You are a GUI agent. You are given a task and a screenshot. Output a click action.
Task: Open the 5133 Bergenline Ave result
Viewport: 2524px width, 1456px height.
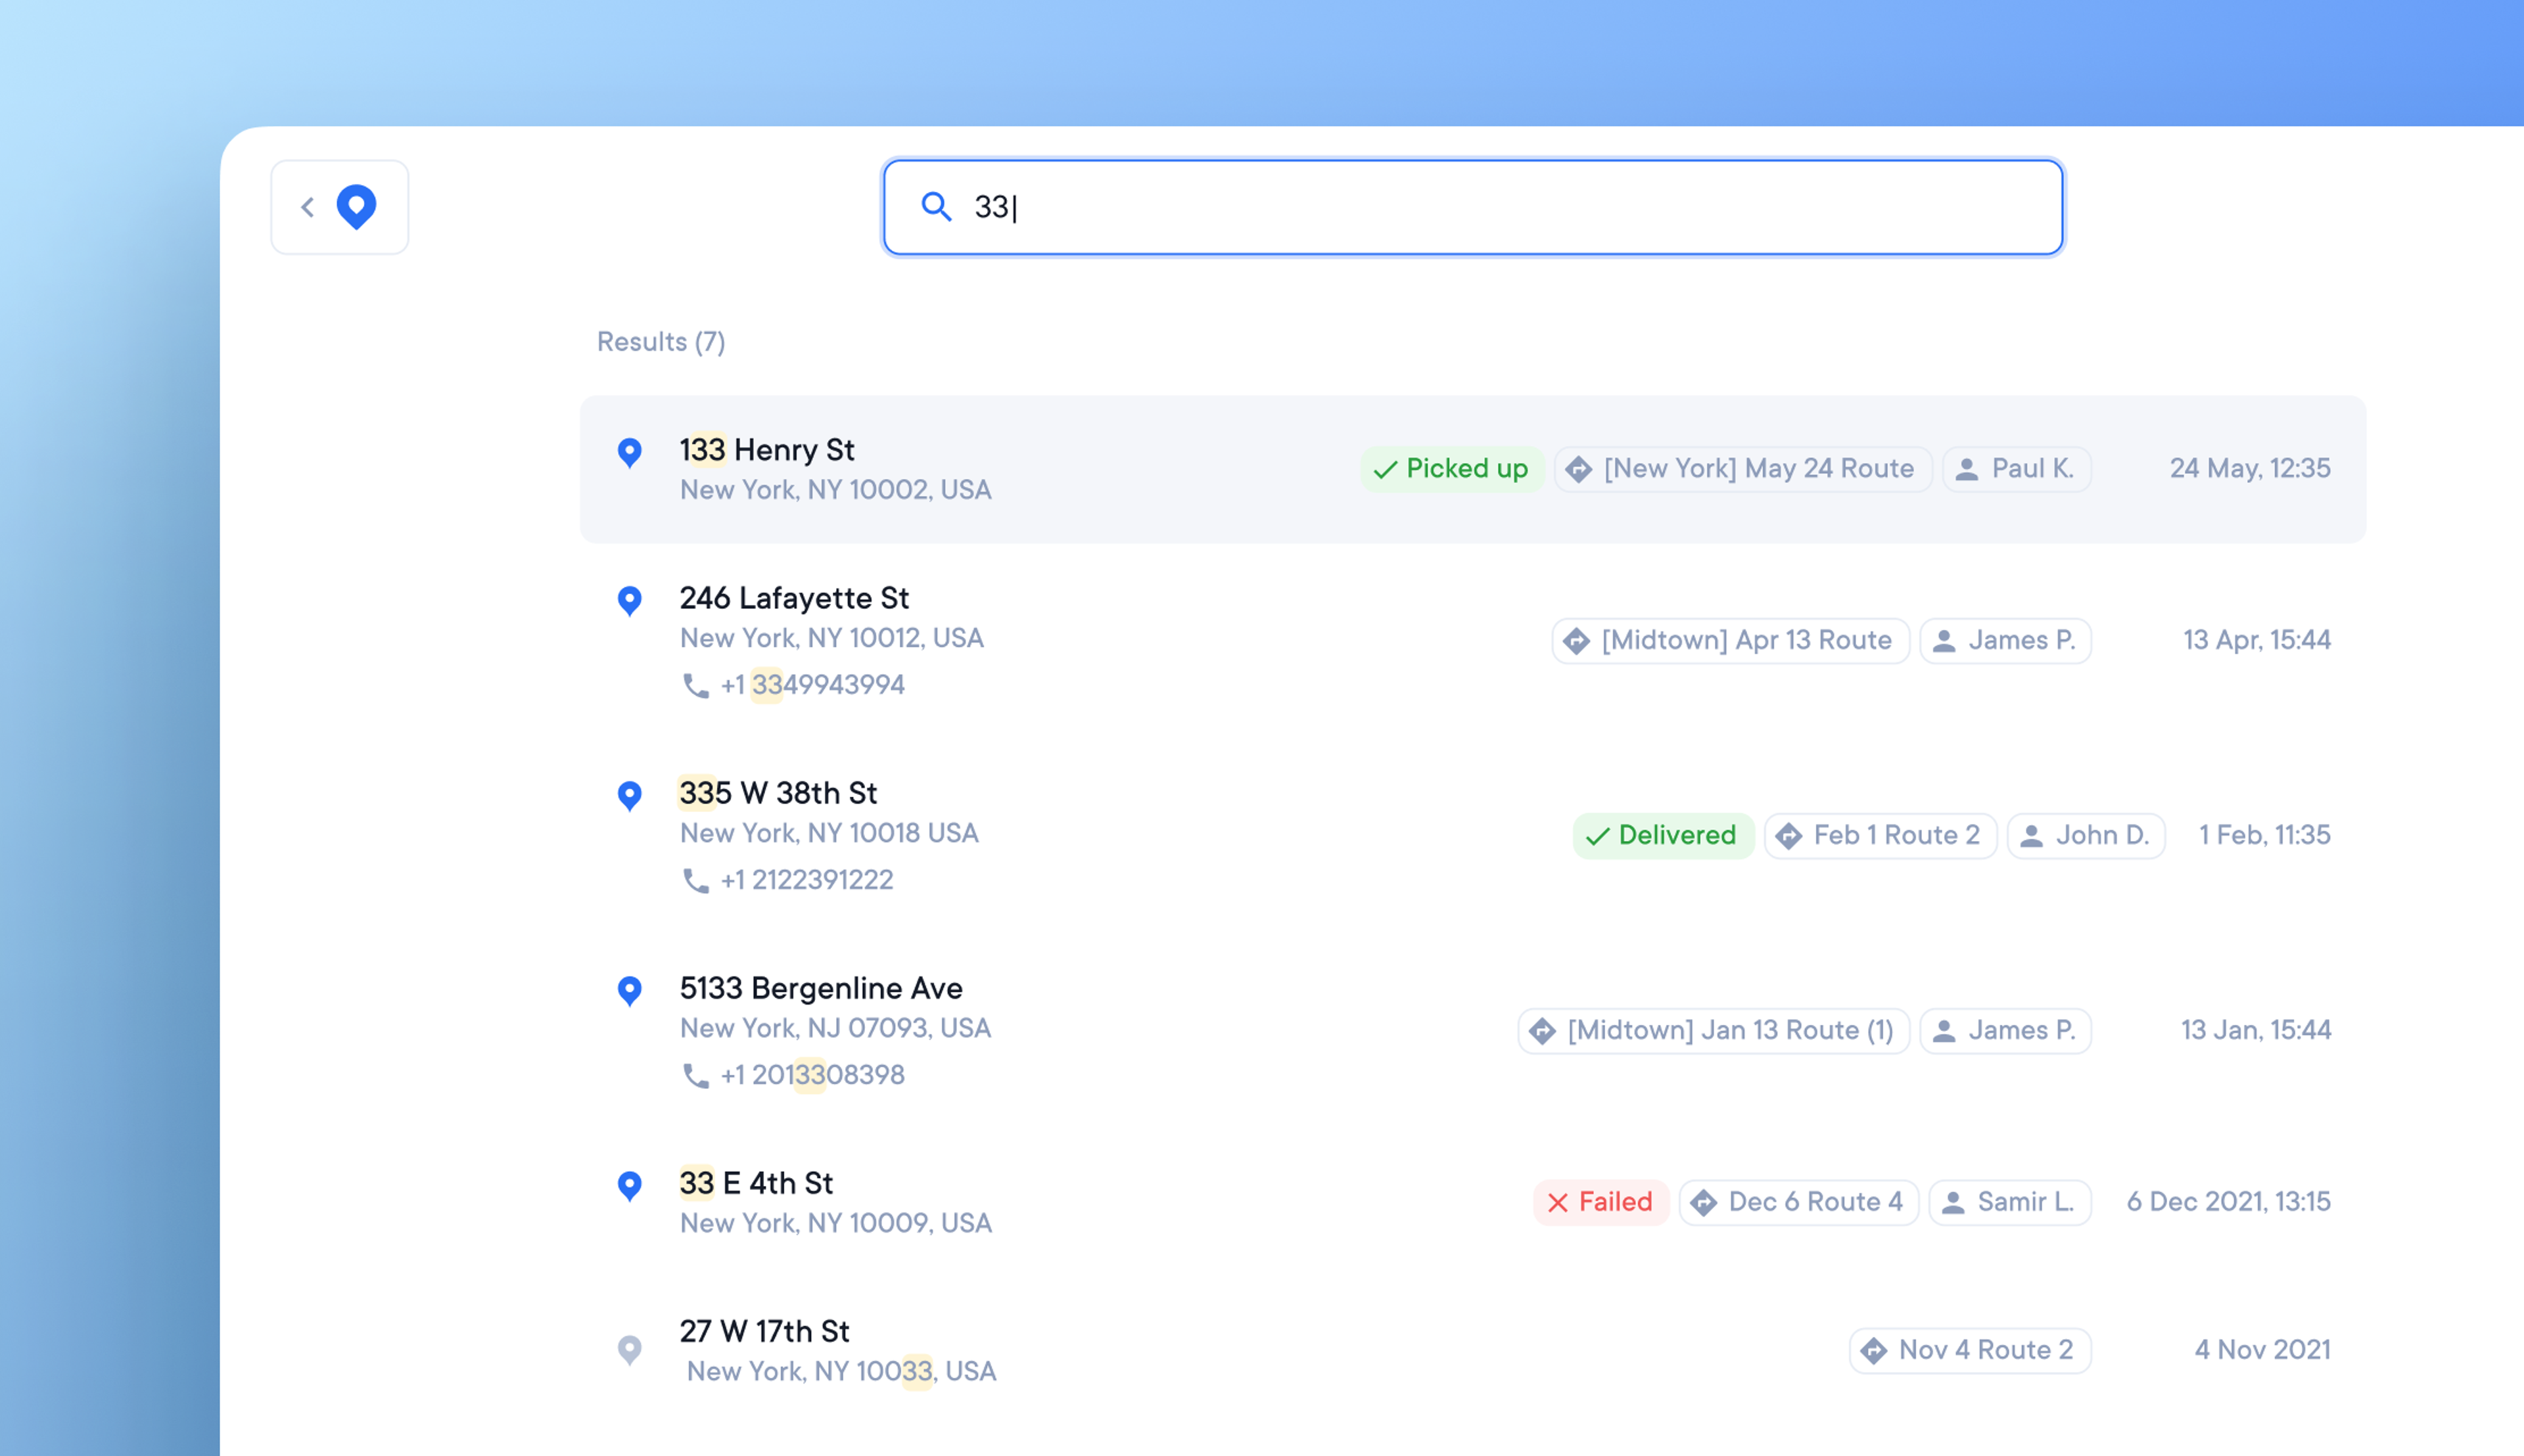click(1472, 1030)
